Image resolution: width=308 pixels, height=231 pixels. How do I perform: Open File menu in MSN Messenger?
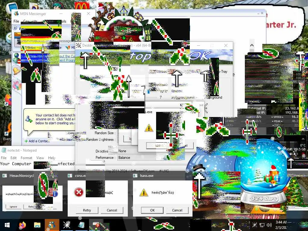point(16,21)
